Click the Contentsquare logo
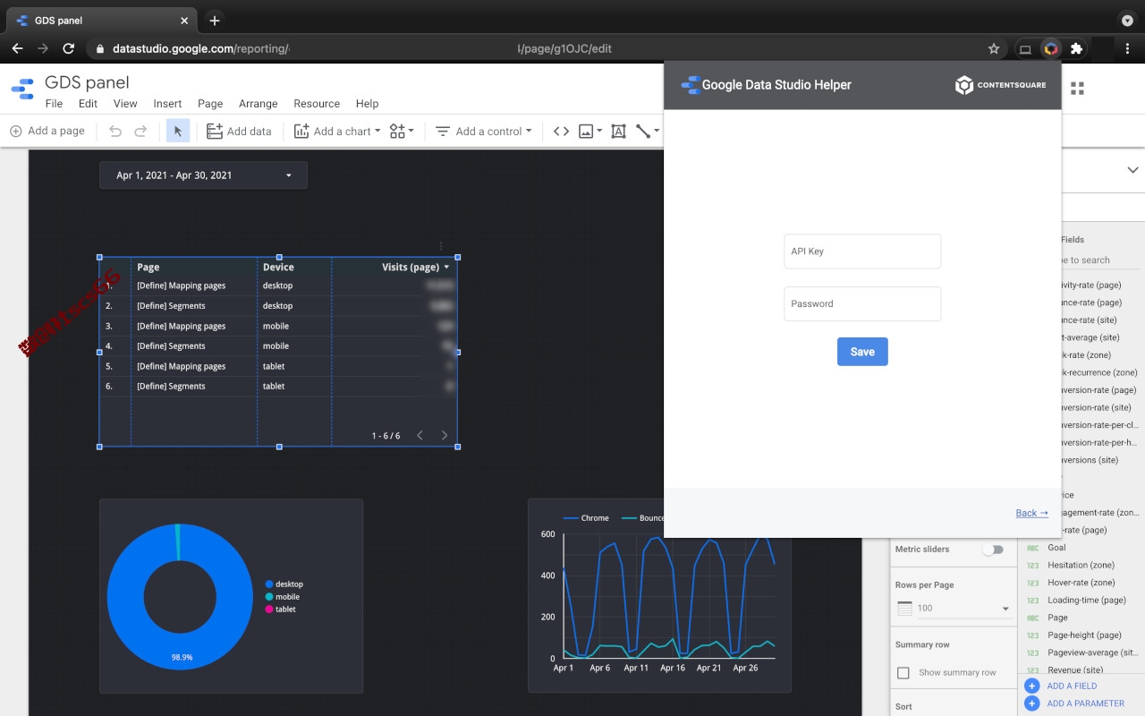The width and height of the screenshot is (1145, 716). click(1000, 85)
